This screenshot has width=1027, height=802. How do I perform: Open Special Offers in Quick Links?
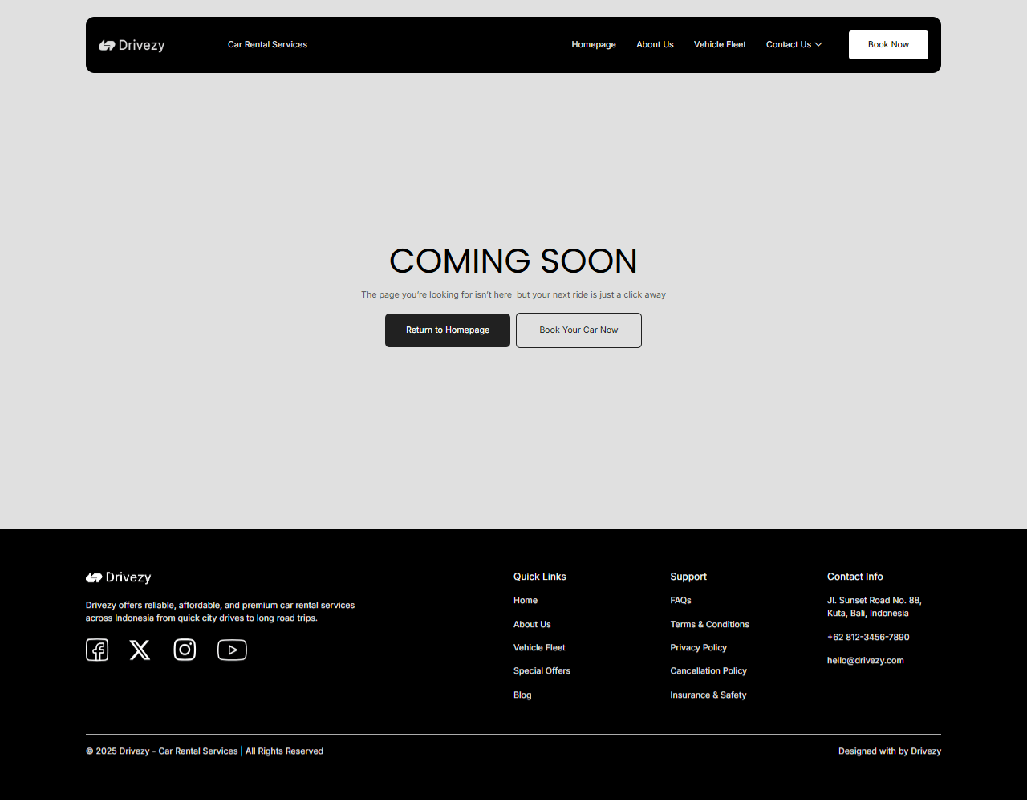[542, 671]
